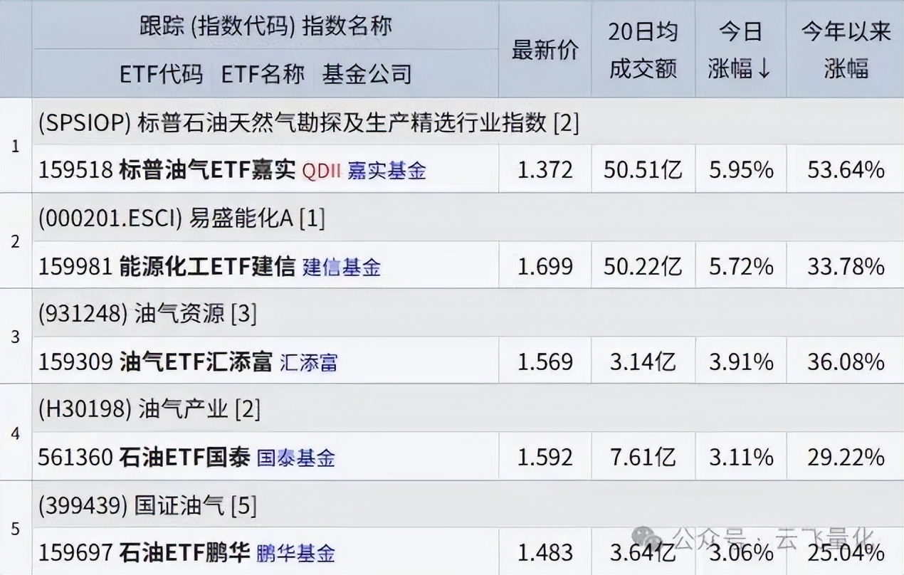Image resolution: width=904 pixels, height=575 pixels.
Task: Click the 20日均成交额 column header
Action: coord(643,50)
